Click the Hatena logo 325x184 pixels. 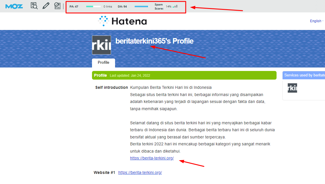point(122,21)
